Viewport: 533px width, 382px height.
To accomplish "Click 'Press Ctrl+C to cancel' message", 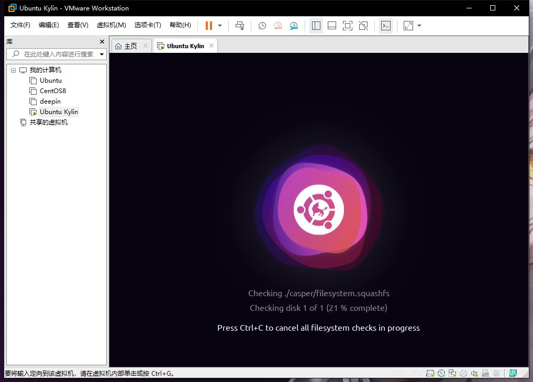I will (x=318, y=328).
